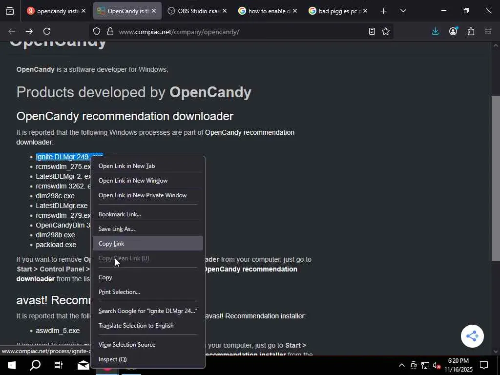Choose Print Selection entry
The height and width of the screenshot is (375, 500).
[147, 292]
